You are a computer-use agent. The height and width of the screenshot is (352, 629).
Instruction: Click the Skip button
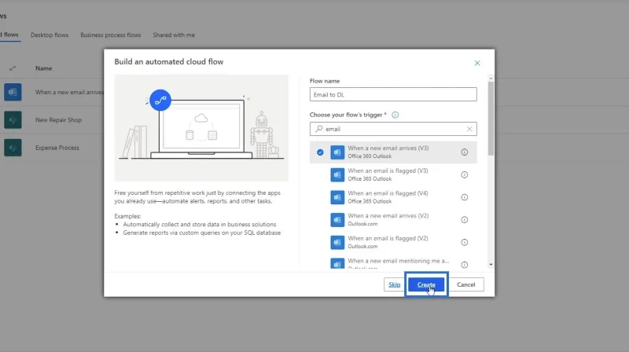395,284
